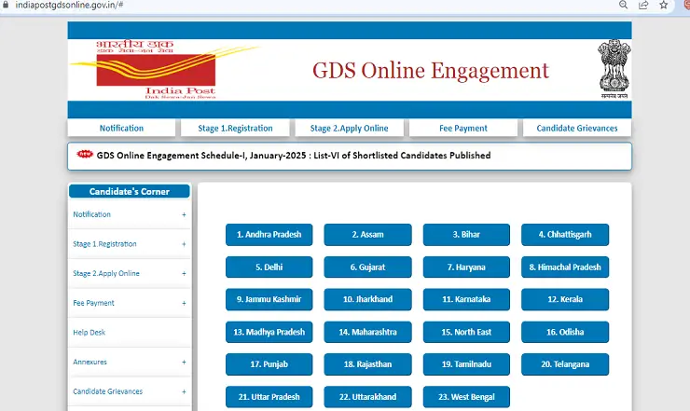
Task: Click the site lock icon beside URL
Action: 6,5
